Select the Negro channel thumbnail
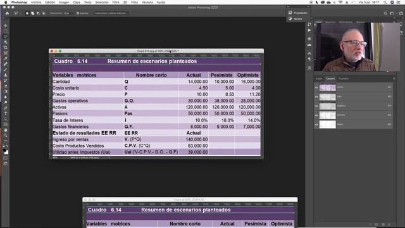Screen dimensions: 405x228 (328, 125)
